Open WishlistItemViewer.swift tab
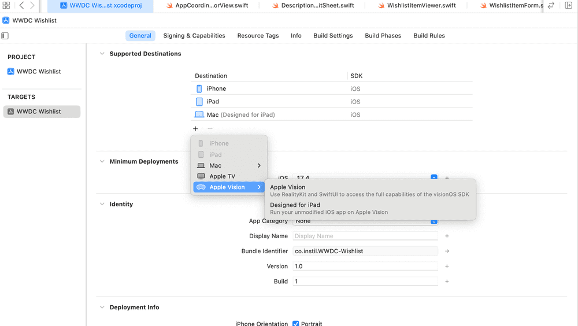578x326 pixels. (x=417, y=6)
